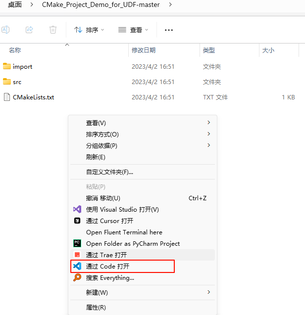
Task: Click the CMakeLists.txt file icon
Action: tap(7, 97)
